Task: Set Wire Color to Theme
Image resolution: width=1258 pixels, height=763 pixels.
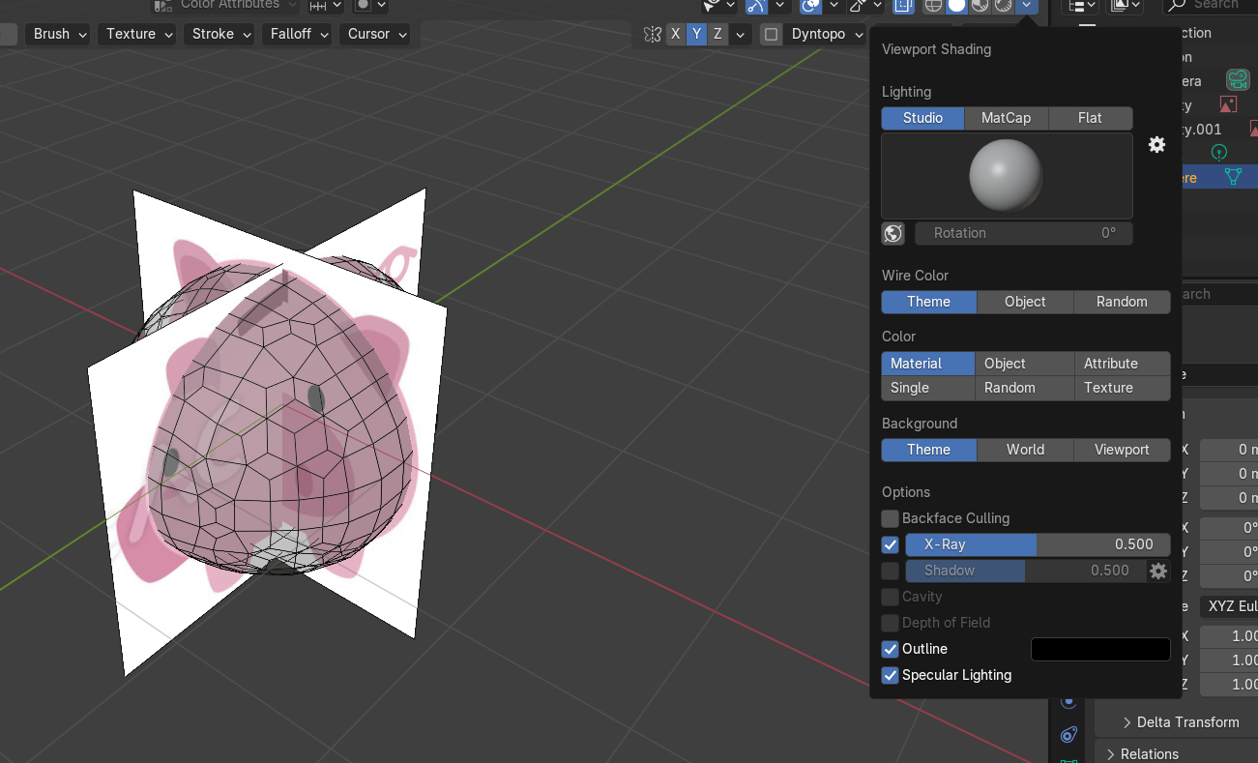Action: pos(928,302)
